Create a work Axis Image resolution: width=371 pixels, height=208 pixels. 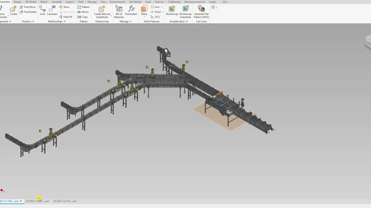155,7
